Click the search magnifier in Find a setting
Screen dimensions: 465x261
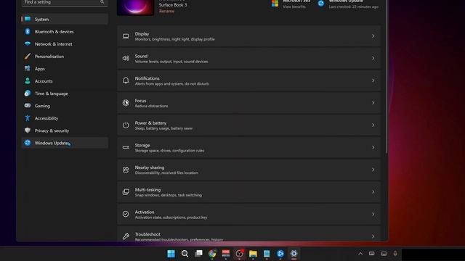click(x=102, y=2)
